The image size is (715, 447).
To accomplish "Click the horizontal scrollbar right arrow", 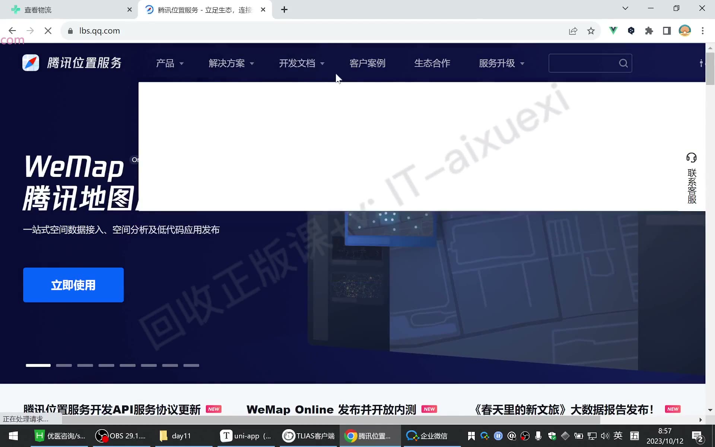I will coord(700,420).
